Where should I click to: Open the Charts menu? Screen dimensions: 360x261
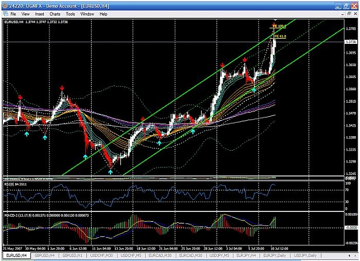pyautogui.click(x=55, y=14)
